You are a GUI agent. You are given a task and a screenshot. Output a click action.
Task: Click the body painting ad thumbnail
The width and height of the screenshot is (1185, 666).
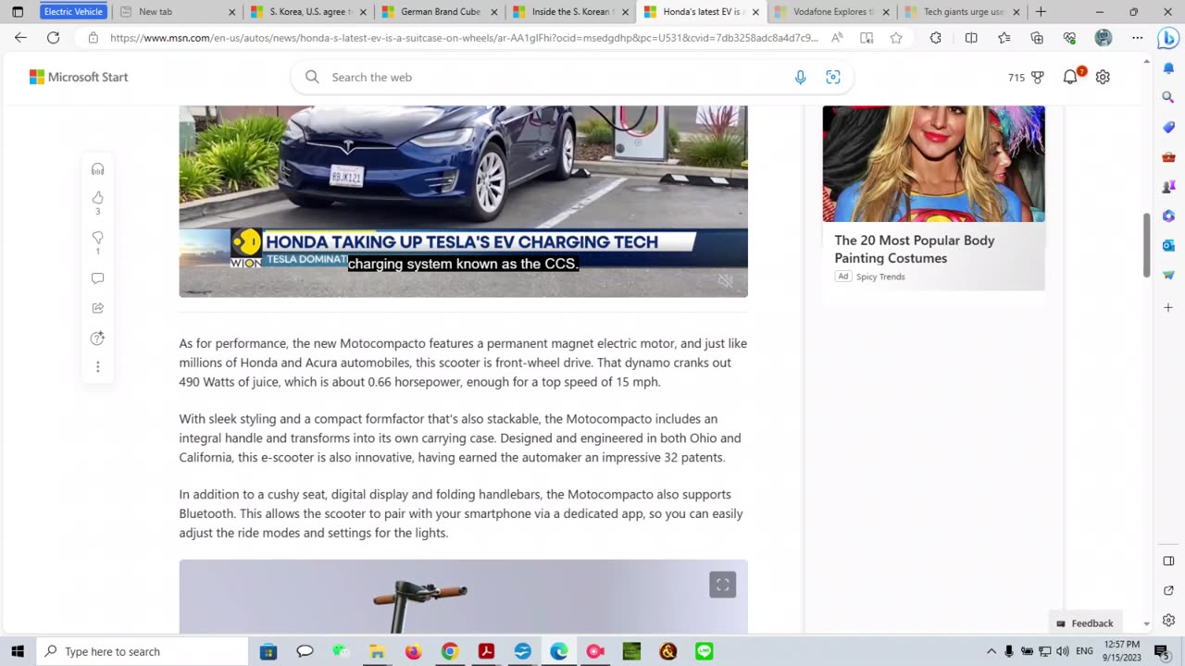933,164
